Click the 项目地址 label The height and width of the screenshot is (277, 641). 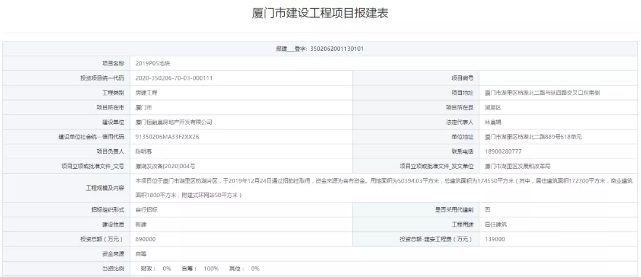click(462, 93)
